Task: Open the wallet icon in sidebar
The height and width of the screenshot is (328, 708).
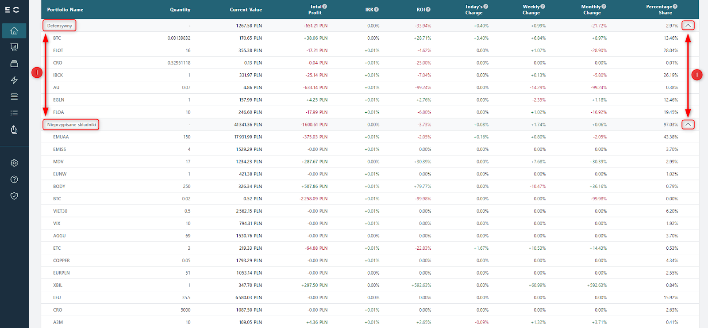Action: coord(14,64)
